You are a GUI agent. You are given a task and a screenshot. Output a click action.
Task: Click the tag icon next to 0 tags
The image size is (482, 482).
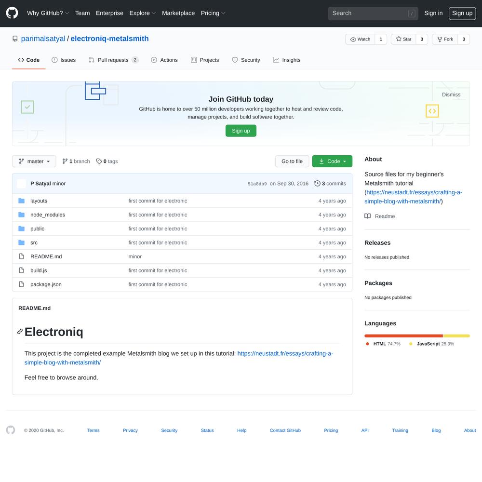(99, 161)
